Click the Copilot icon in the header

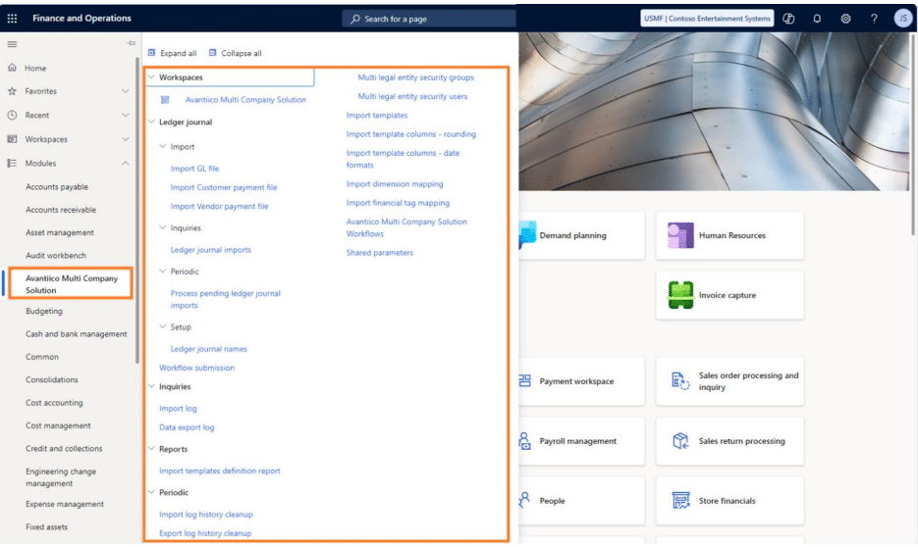click(788, 19)
